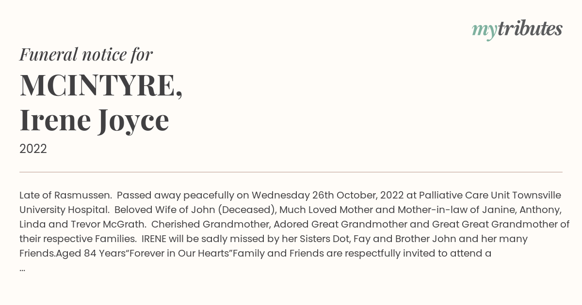The height and width of the screenshot is (305, 582).
Task: Click the mytributes logo
Action: point(517,30)
